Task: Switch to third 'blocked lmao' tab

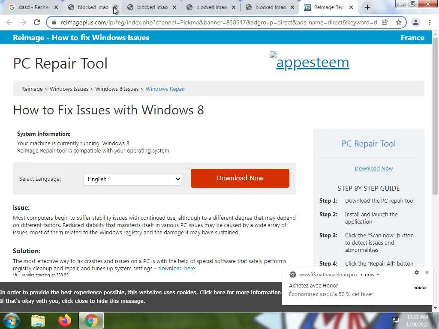Action: tap(211, 7)
